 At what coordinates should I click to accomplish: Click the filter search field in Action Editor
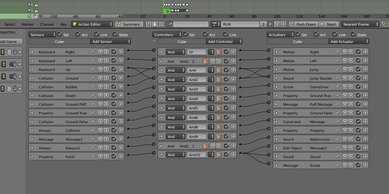click(x=191, y=24)
